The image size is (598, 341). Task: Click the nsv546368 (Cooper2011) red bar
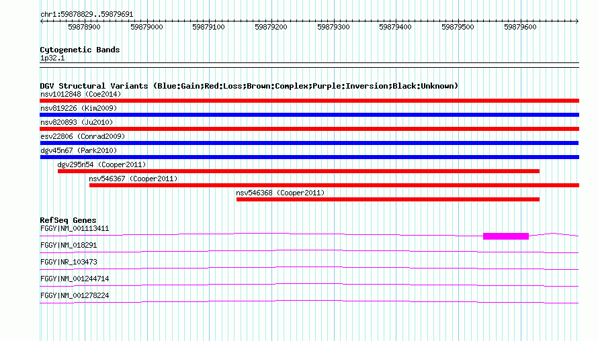388,199
